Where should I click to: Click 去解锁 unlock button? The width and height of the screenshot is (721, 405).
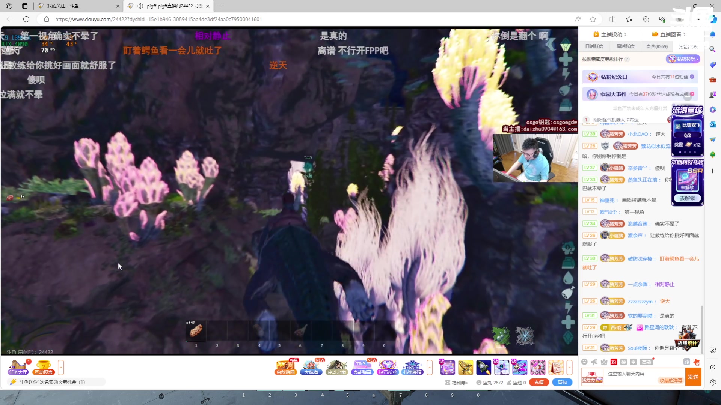coord(688,198)
